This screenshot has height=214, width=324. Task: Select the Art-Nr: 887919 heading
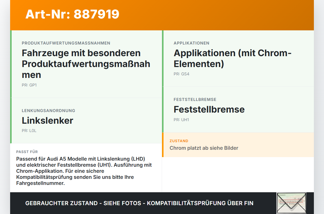(72, 14)
